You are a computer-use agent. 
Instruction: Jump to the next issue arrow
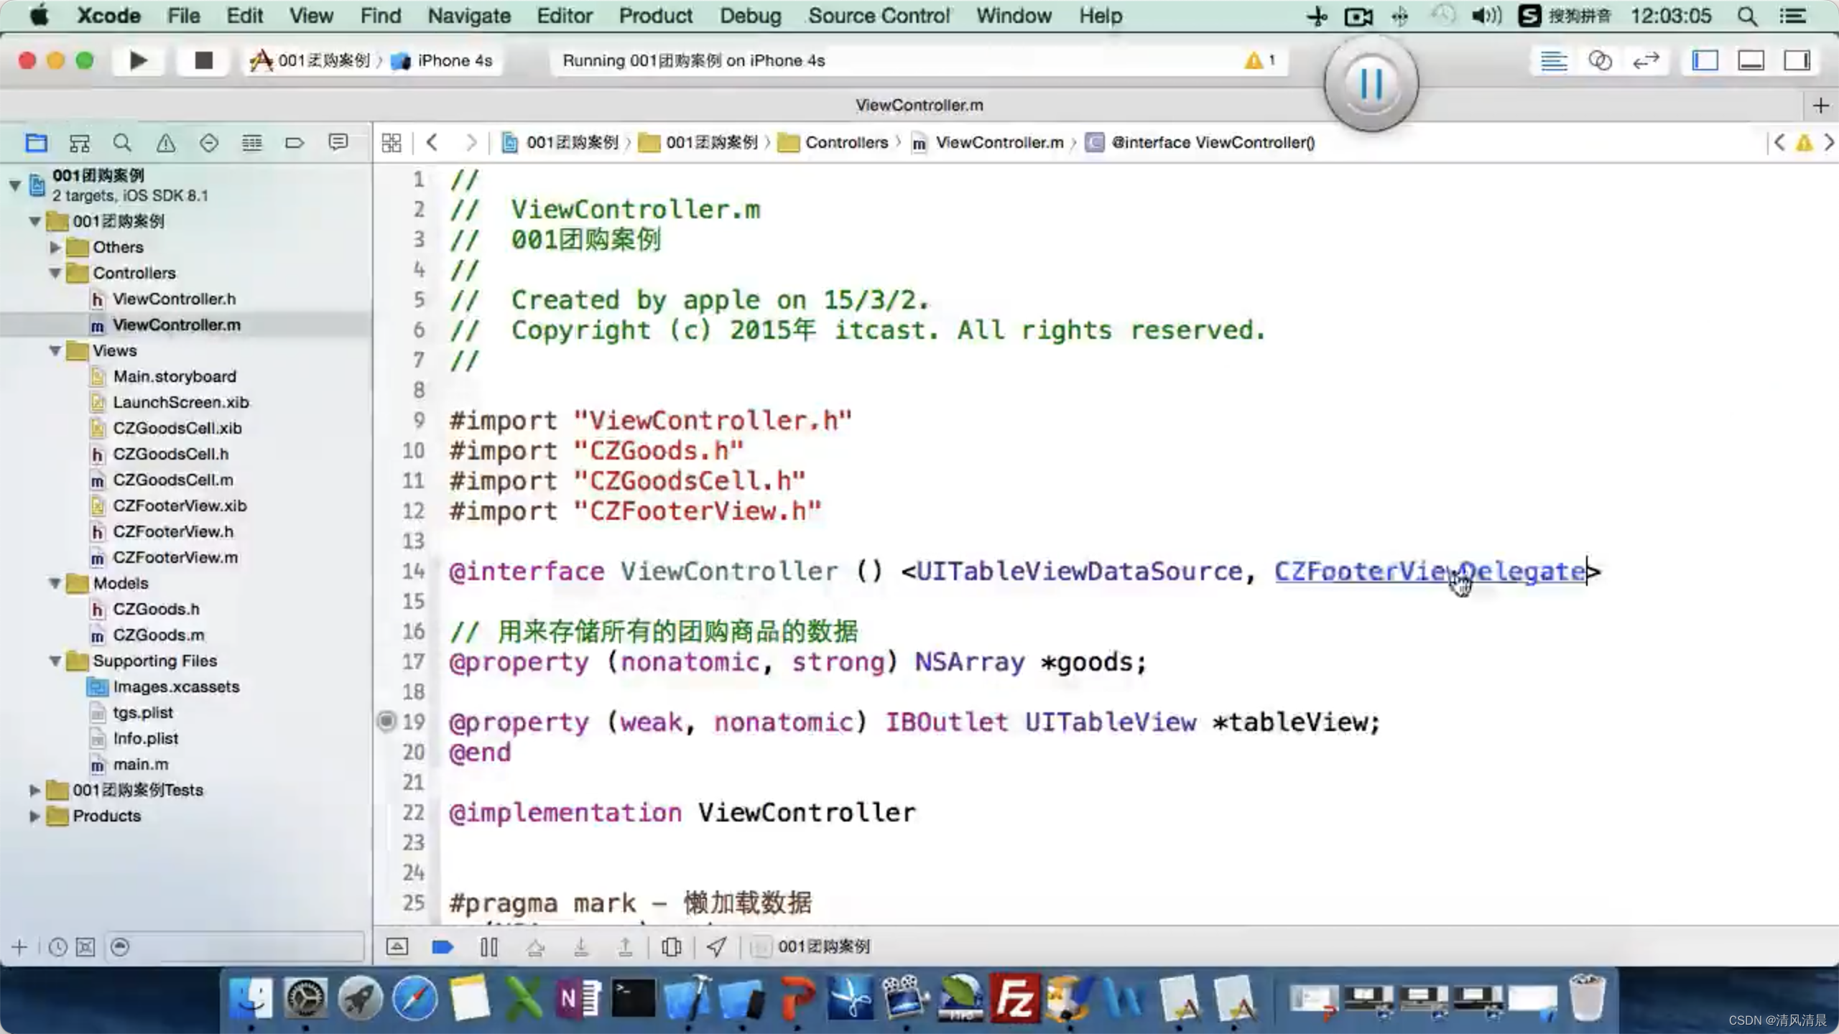[1829, 143]
